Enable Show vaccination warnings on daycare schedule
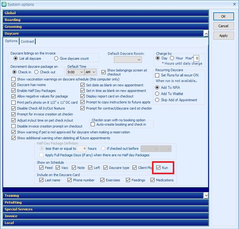This screenshot has width=239, height=229. pyautogui.click(x=13, y=79)
